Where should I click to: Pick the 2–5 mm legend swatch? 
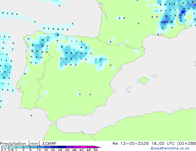[27, 147]
